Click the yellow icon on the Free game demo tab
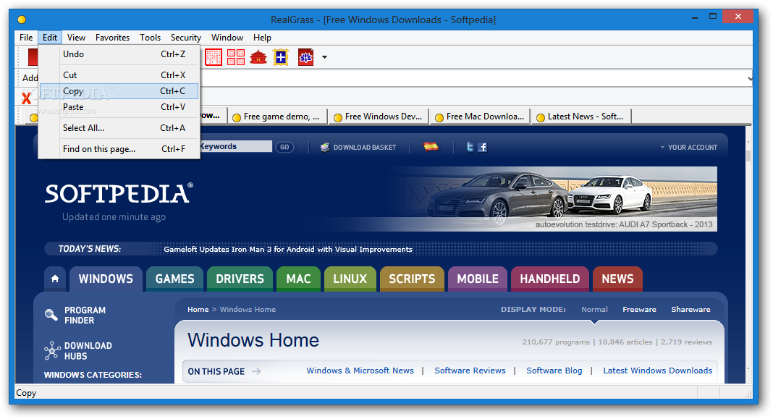Image resolution: width=773 pixels, height=419 pixels. [x=236, y=117]
